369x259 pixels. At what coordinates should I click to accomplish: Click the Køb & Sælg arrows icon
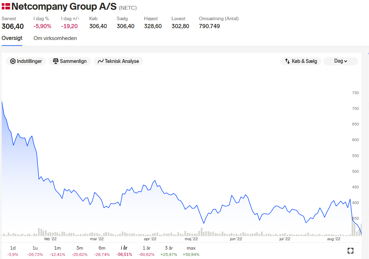click(x=287, y=61)
